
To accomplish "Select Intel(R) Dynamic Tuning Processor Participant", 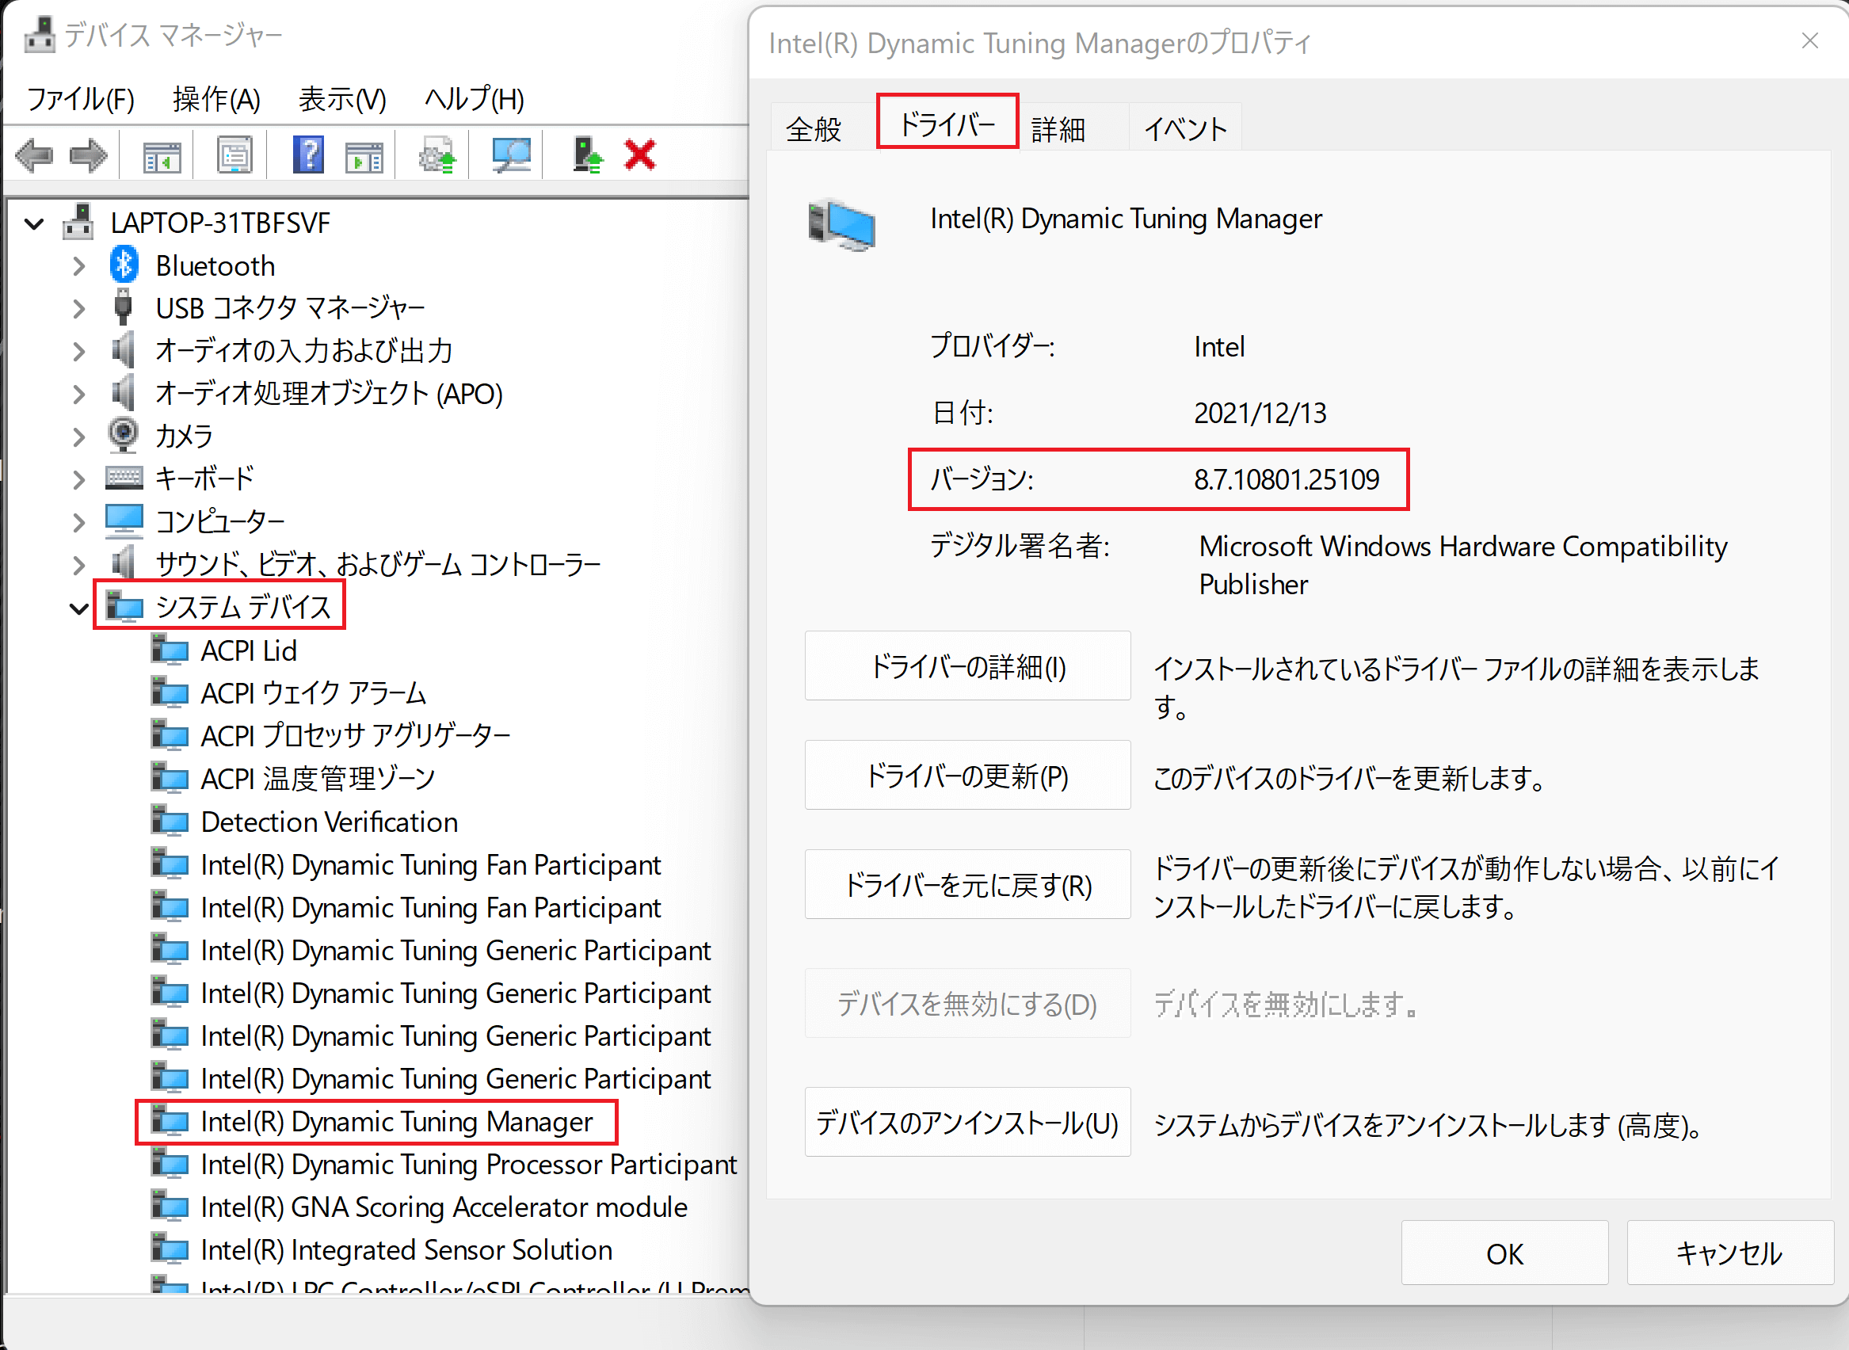I will (468, 1164).
